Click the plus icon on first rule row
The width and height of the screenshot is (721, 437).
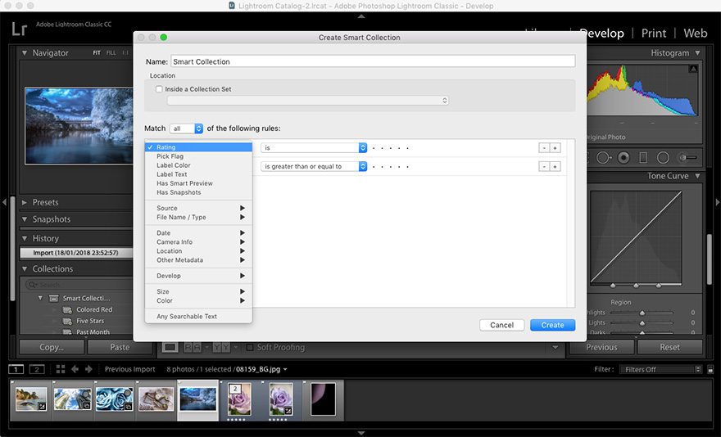click(555, 147)
